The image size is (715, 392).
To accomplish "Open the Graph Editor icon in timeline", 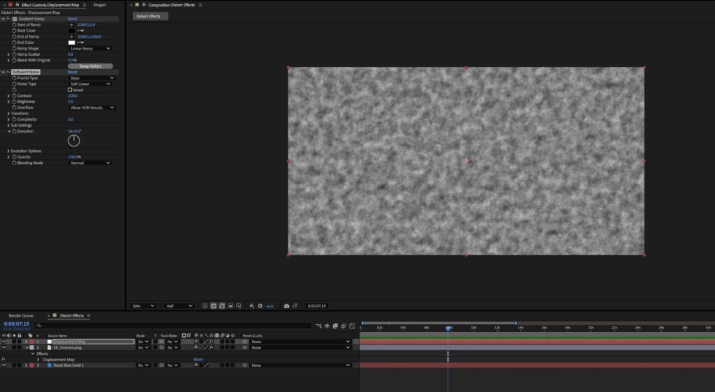I will pos(352,326).
